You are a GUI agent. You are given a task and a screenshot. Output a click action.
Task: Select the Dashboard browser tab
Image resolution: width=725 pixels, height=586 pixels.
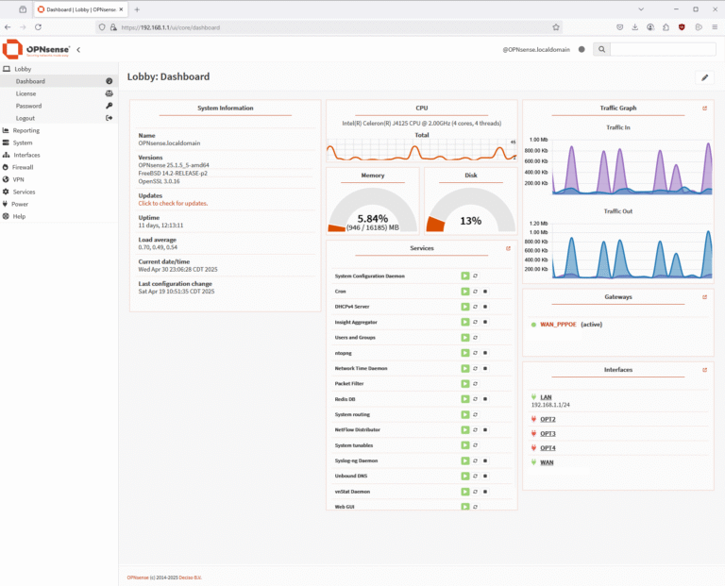pyautogui.click(x=80, y=9)
